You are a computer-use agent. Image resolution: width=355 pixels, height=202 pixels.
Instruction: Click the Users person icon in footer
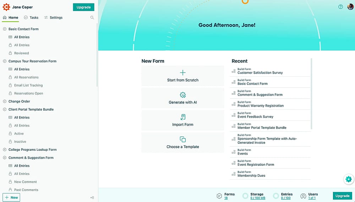click(x=304, y=196)
